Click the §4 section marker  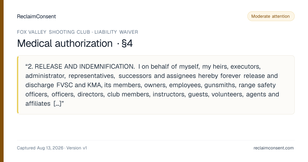point(127,43)
